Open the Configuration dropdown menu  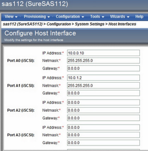click(x=70, y=17)
